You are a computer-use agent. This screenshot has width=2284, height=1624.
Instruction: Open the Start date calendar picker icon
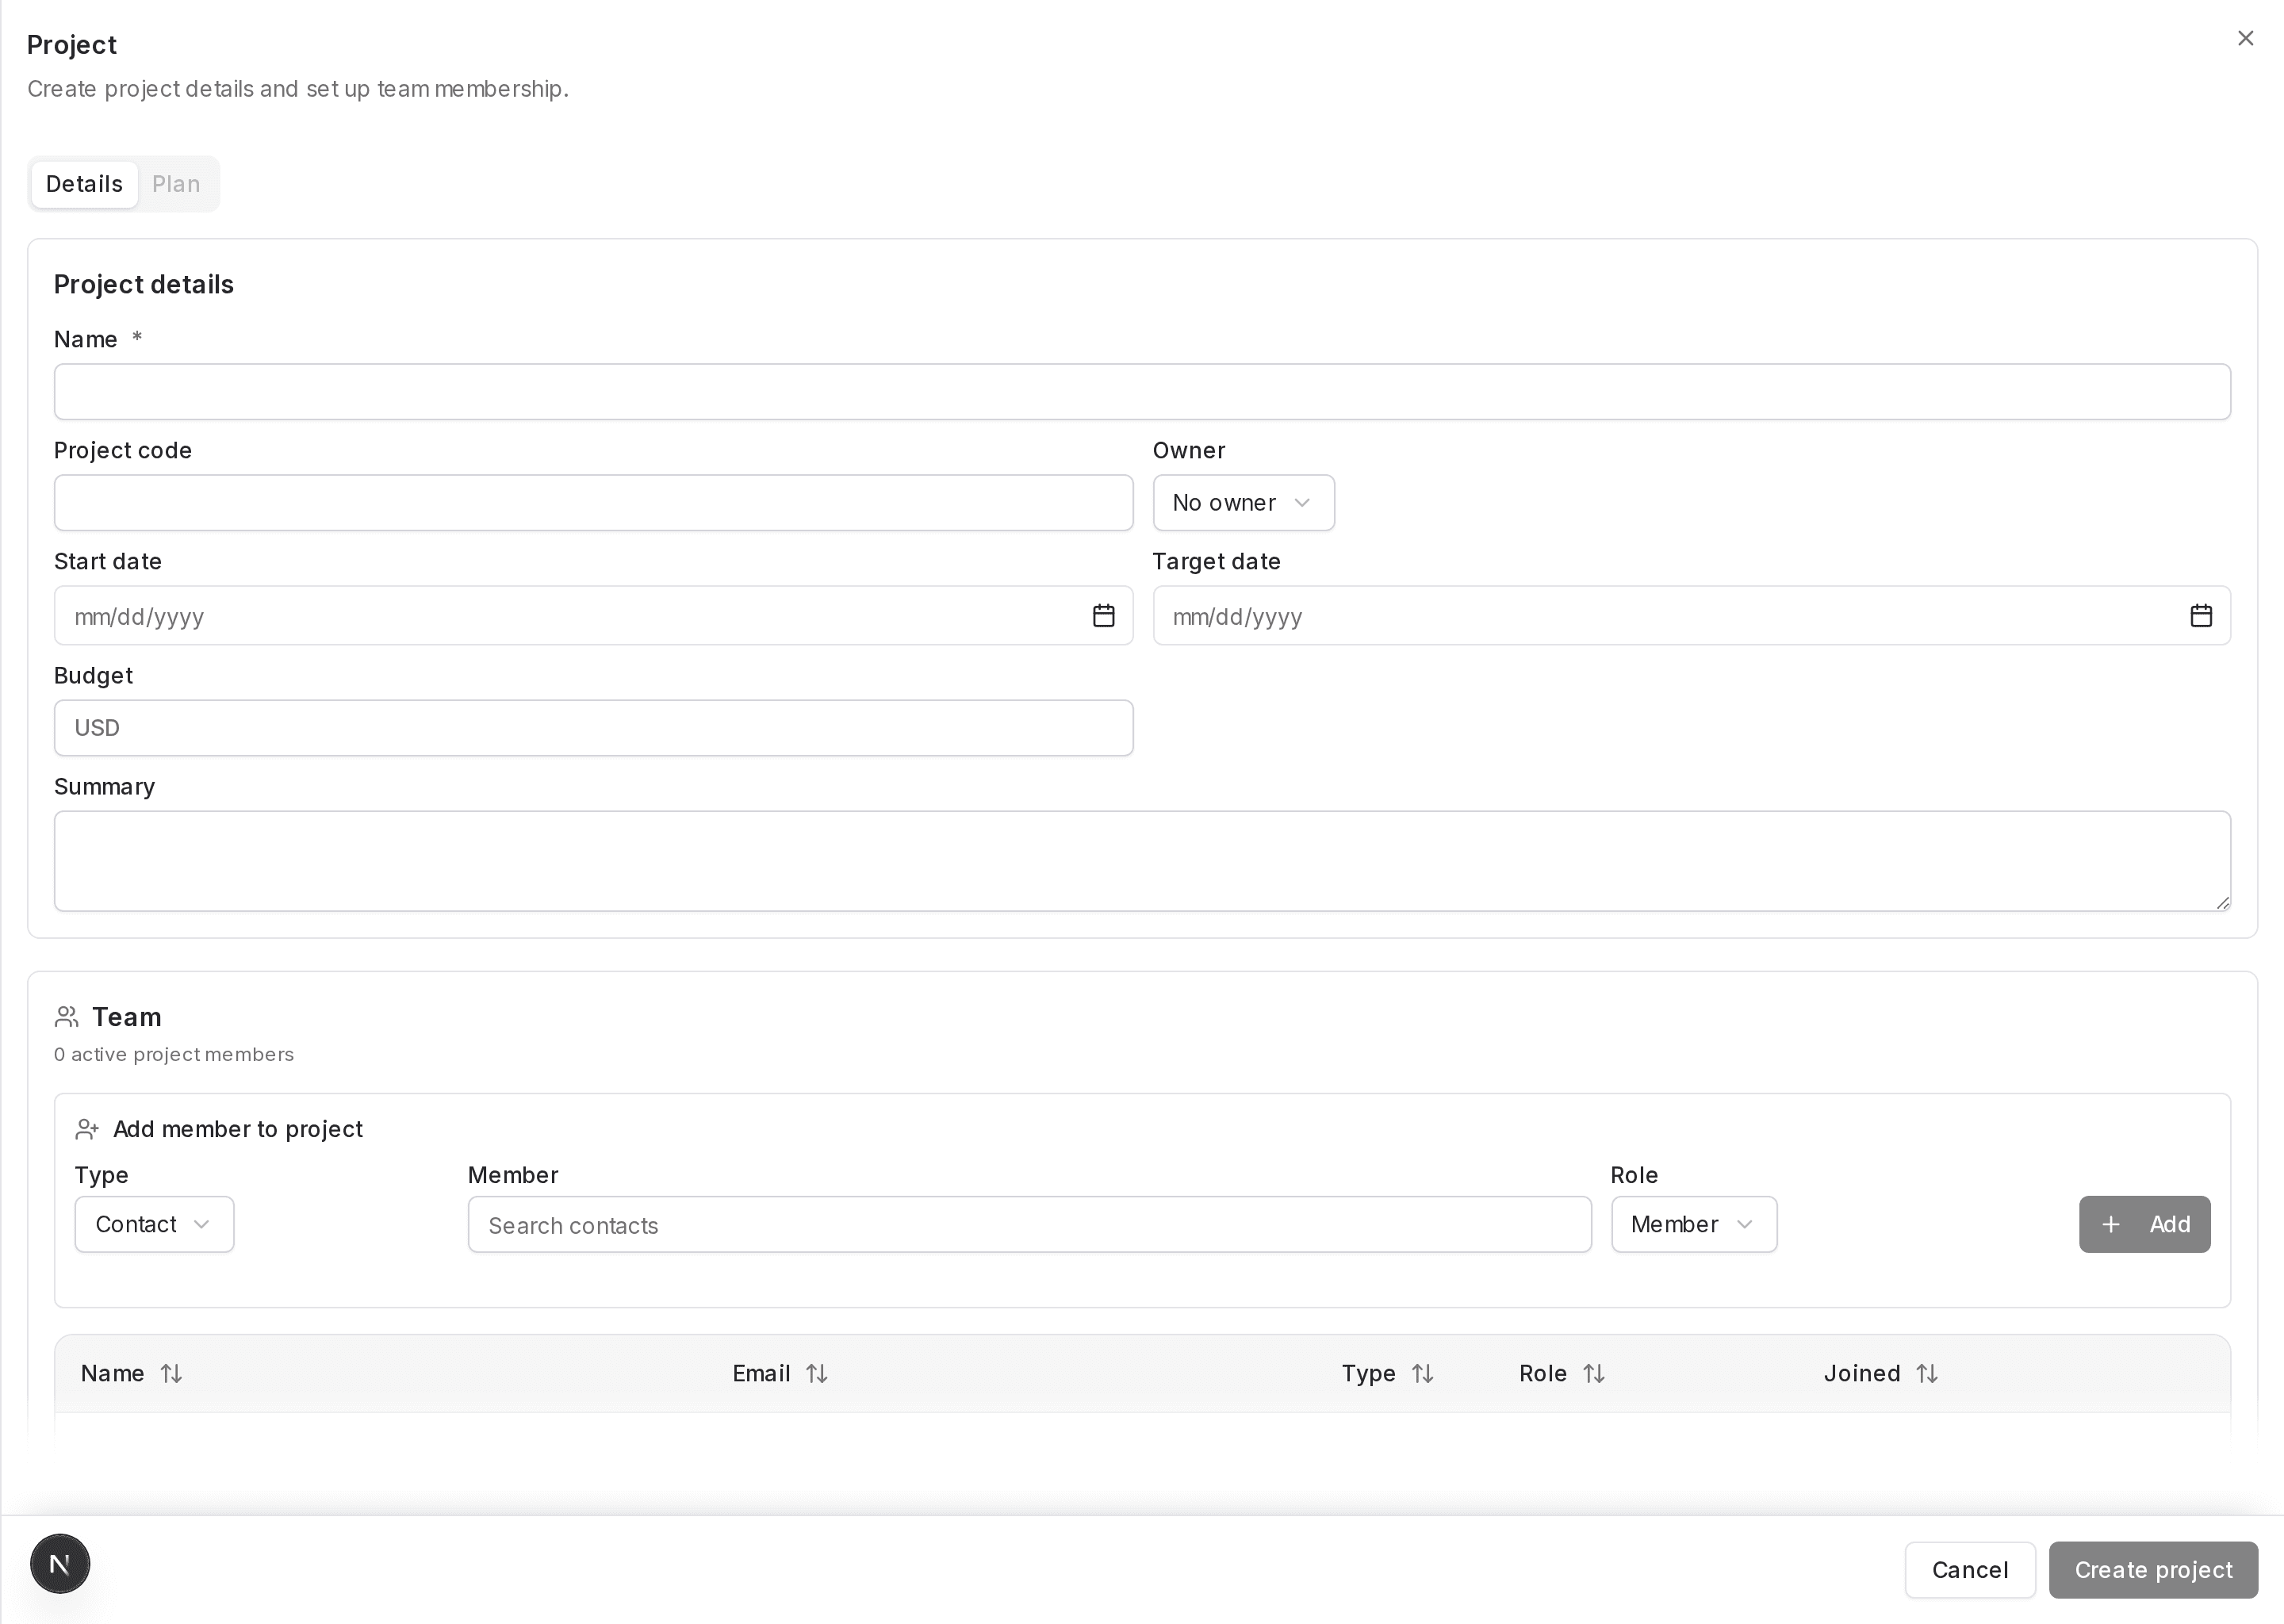tap(1103, 616)
